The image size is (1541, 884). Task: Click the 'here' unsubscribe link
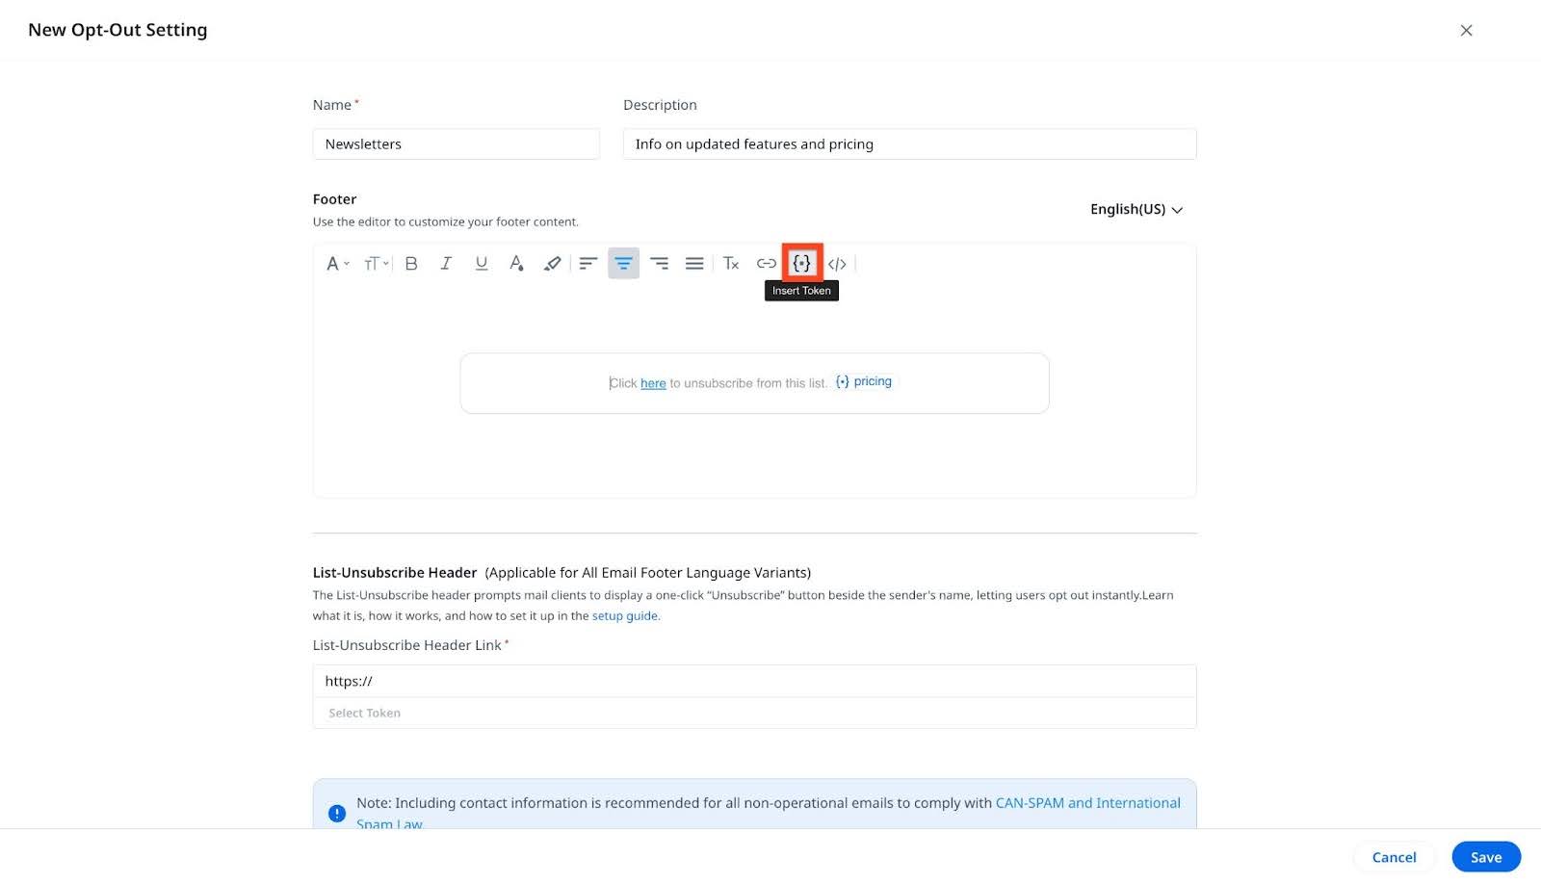653,383
